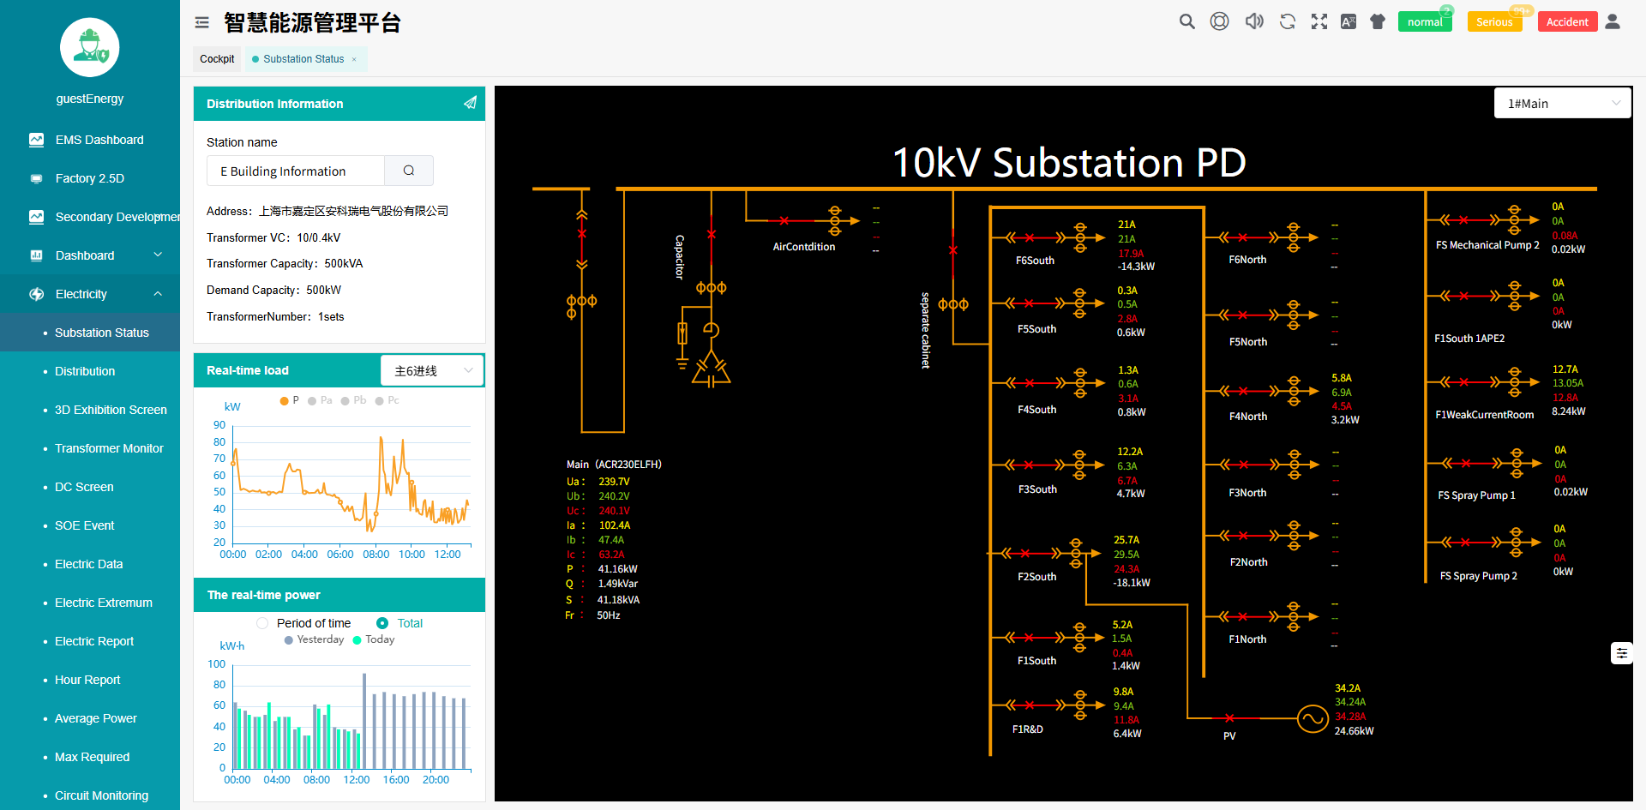Open Transformer Monitor item

[x=90, y=448]
